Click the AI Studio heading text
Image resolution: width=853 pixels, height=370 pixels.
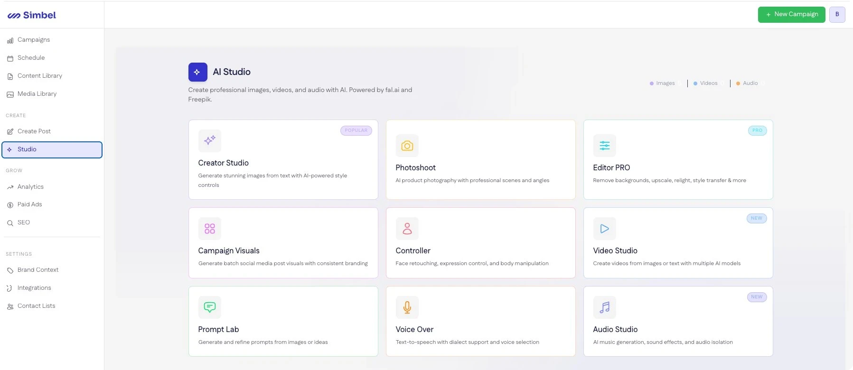click(x=232, y=72)
